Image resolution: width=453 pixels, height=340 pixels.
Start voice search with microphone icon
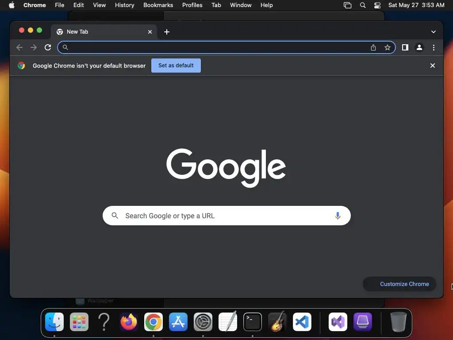pyautogui.click(x=338, y=216)
